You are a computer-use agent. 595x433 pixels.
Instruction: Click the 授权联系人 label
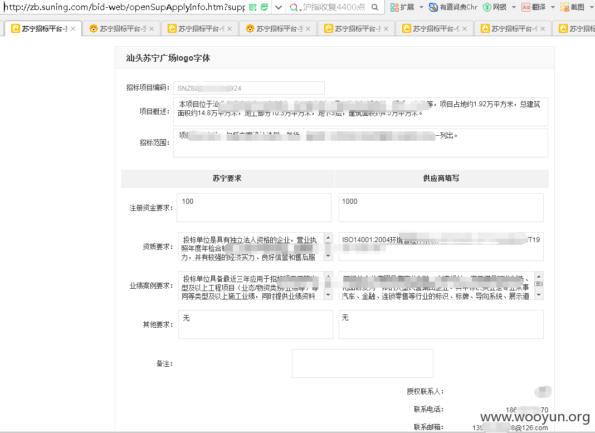click(x=426, y=391)
